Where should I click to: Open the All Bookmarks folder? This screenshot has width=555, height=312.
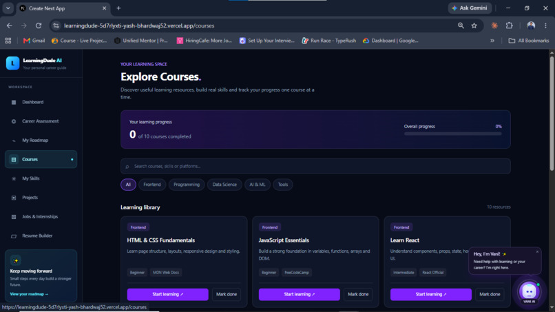[529, 41]
